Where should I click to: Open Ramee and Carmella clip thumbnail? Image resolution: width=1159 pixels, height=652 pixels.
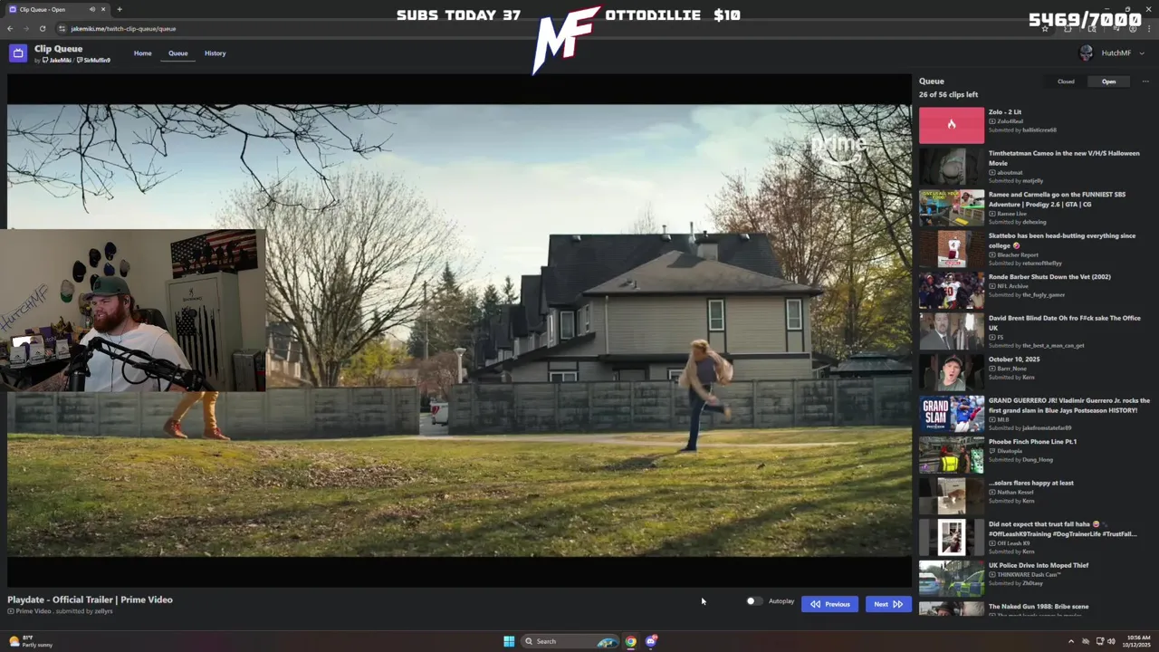pyautogui.click(x=952, y=208)
